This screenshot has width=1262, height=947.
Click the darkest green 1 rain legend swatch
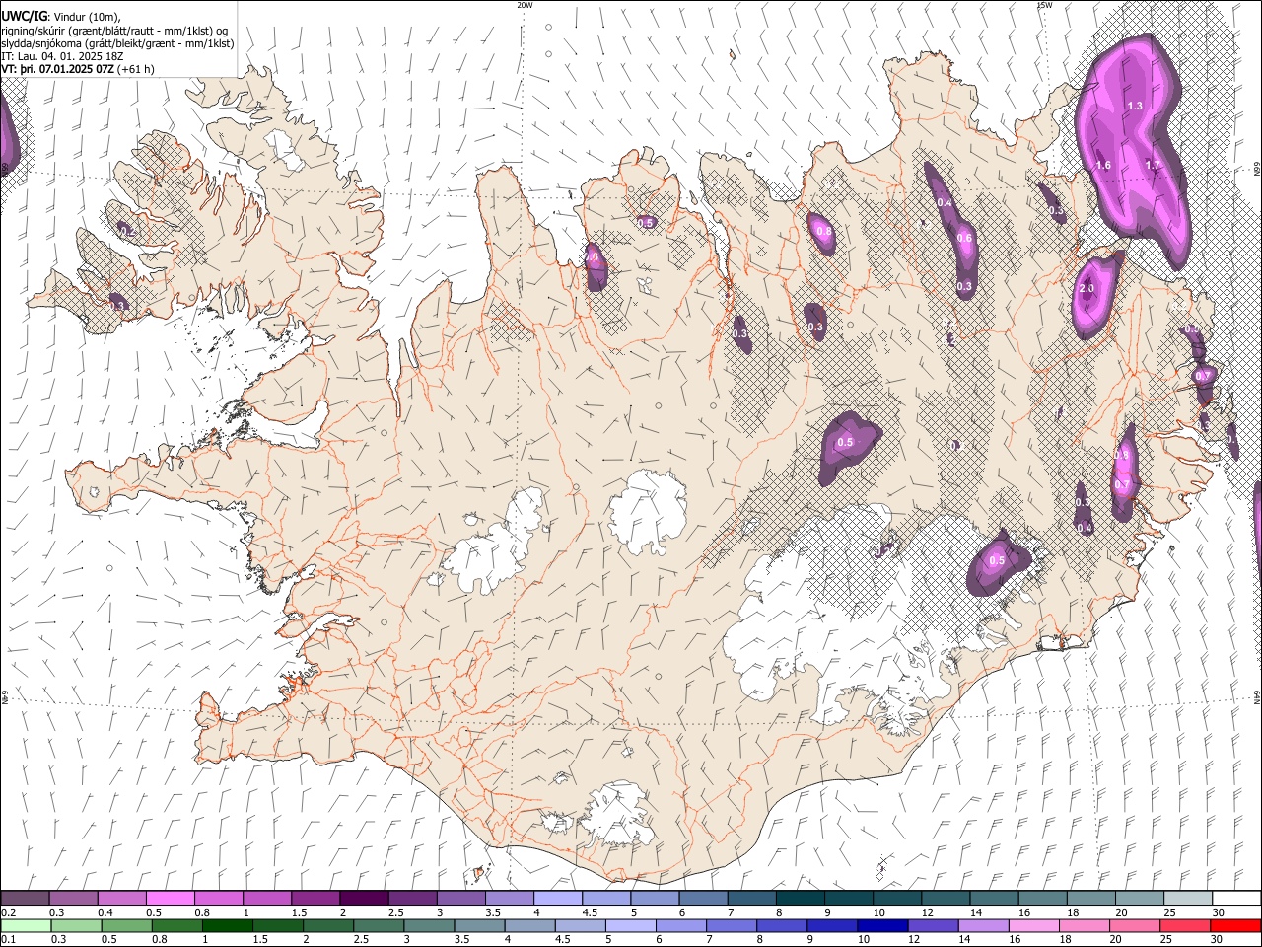[x=227, y=925]
